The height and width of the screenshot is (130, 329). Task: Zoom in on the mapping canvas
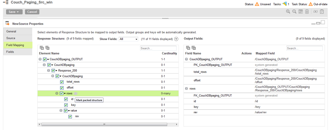(288, 12)
